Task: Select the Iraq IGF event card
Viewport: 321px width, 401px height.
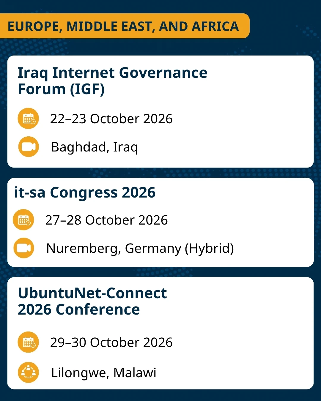Action: coord(160,112)
